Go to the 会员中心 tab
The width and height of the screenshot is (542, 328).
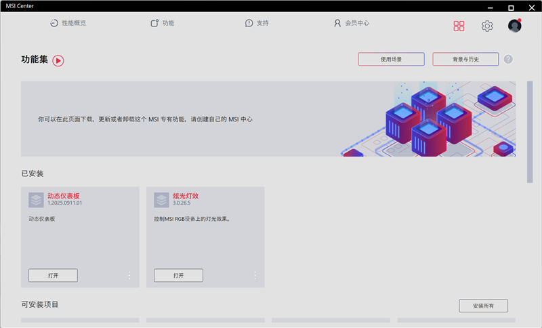coord(351,23)
